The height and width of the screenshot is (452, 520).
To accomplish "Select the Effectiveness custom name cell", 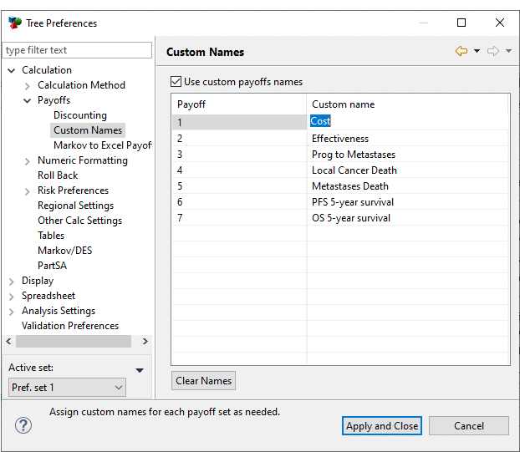I will point(340,139).
